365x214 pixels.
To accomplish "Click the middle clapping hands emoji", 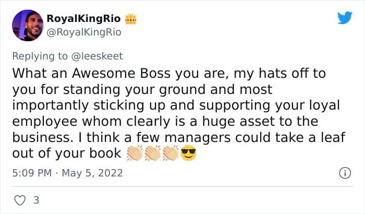I will click(x=152, y=153).
